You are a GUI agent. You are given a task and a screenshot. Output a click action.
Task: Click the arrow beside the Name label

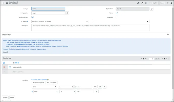(x=27, y=22)
